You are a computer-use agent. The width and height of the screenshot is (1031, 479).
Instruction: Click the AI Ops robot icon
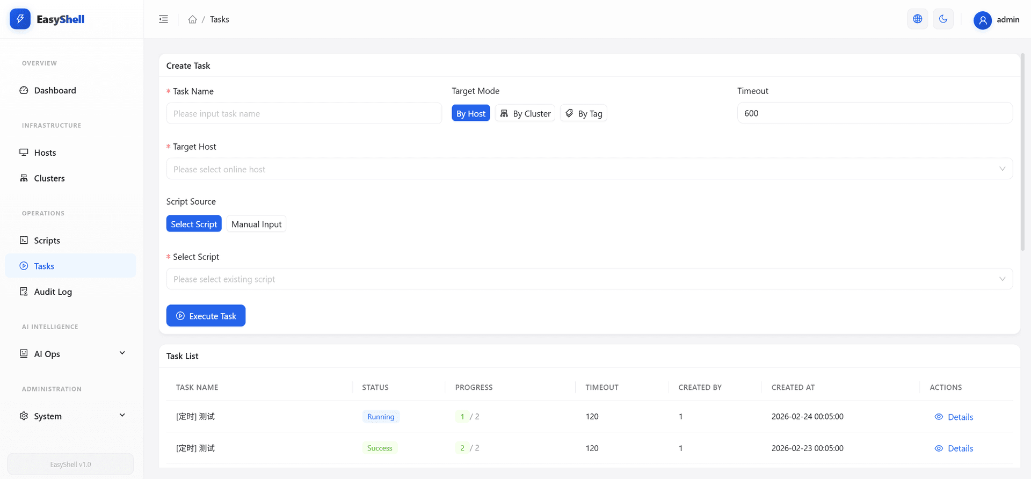[x=24, y=353]
